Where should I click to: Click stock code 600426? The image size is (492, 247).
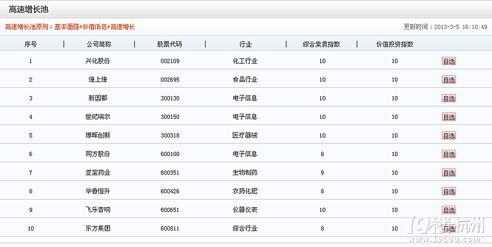(x=170, y=191)
